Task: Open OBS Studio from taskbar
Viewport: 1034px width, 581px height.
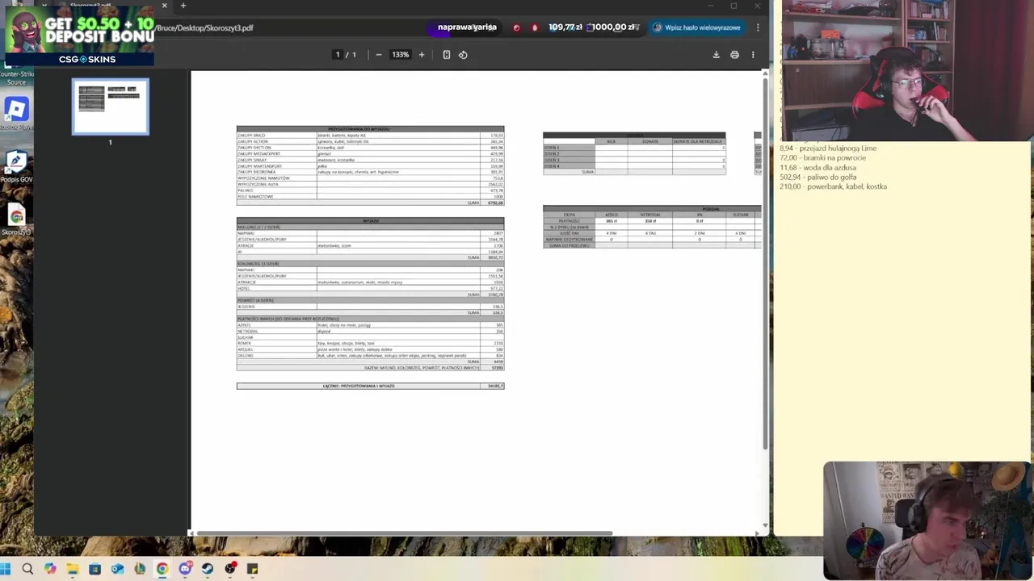Action: [230, 569]
